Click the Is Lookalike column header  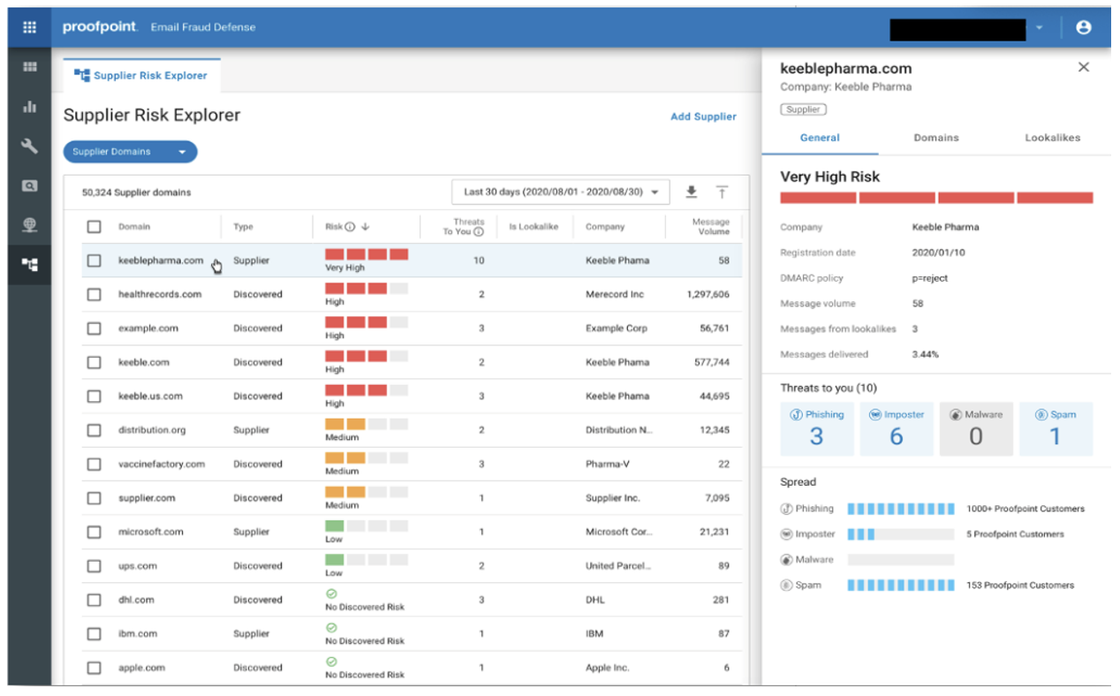534,227
